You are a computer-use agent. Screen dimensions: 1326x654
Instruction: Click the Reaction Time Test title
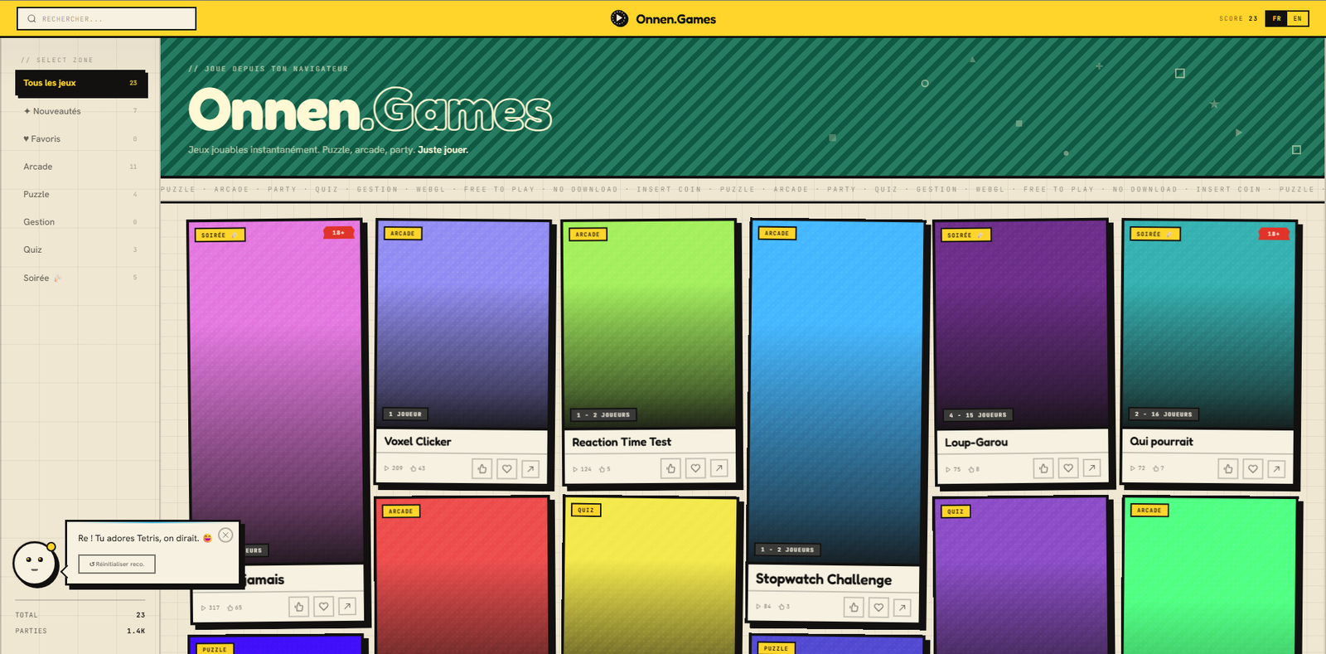coord(622,442)
